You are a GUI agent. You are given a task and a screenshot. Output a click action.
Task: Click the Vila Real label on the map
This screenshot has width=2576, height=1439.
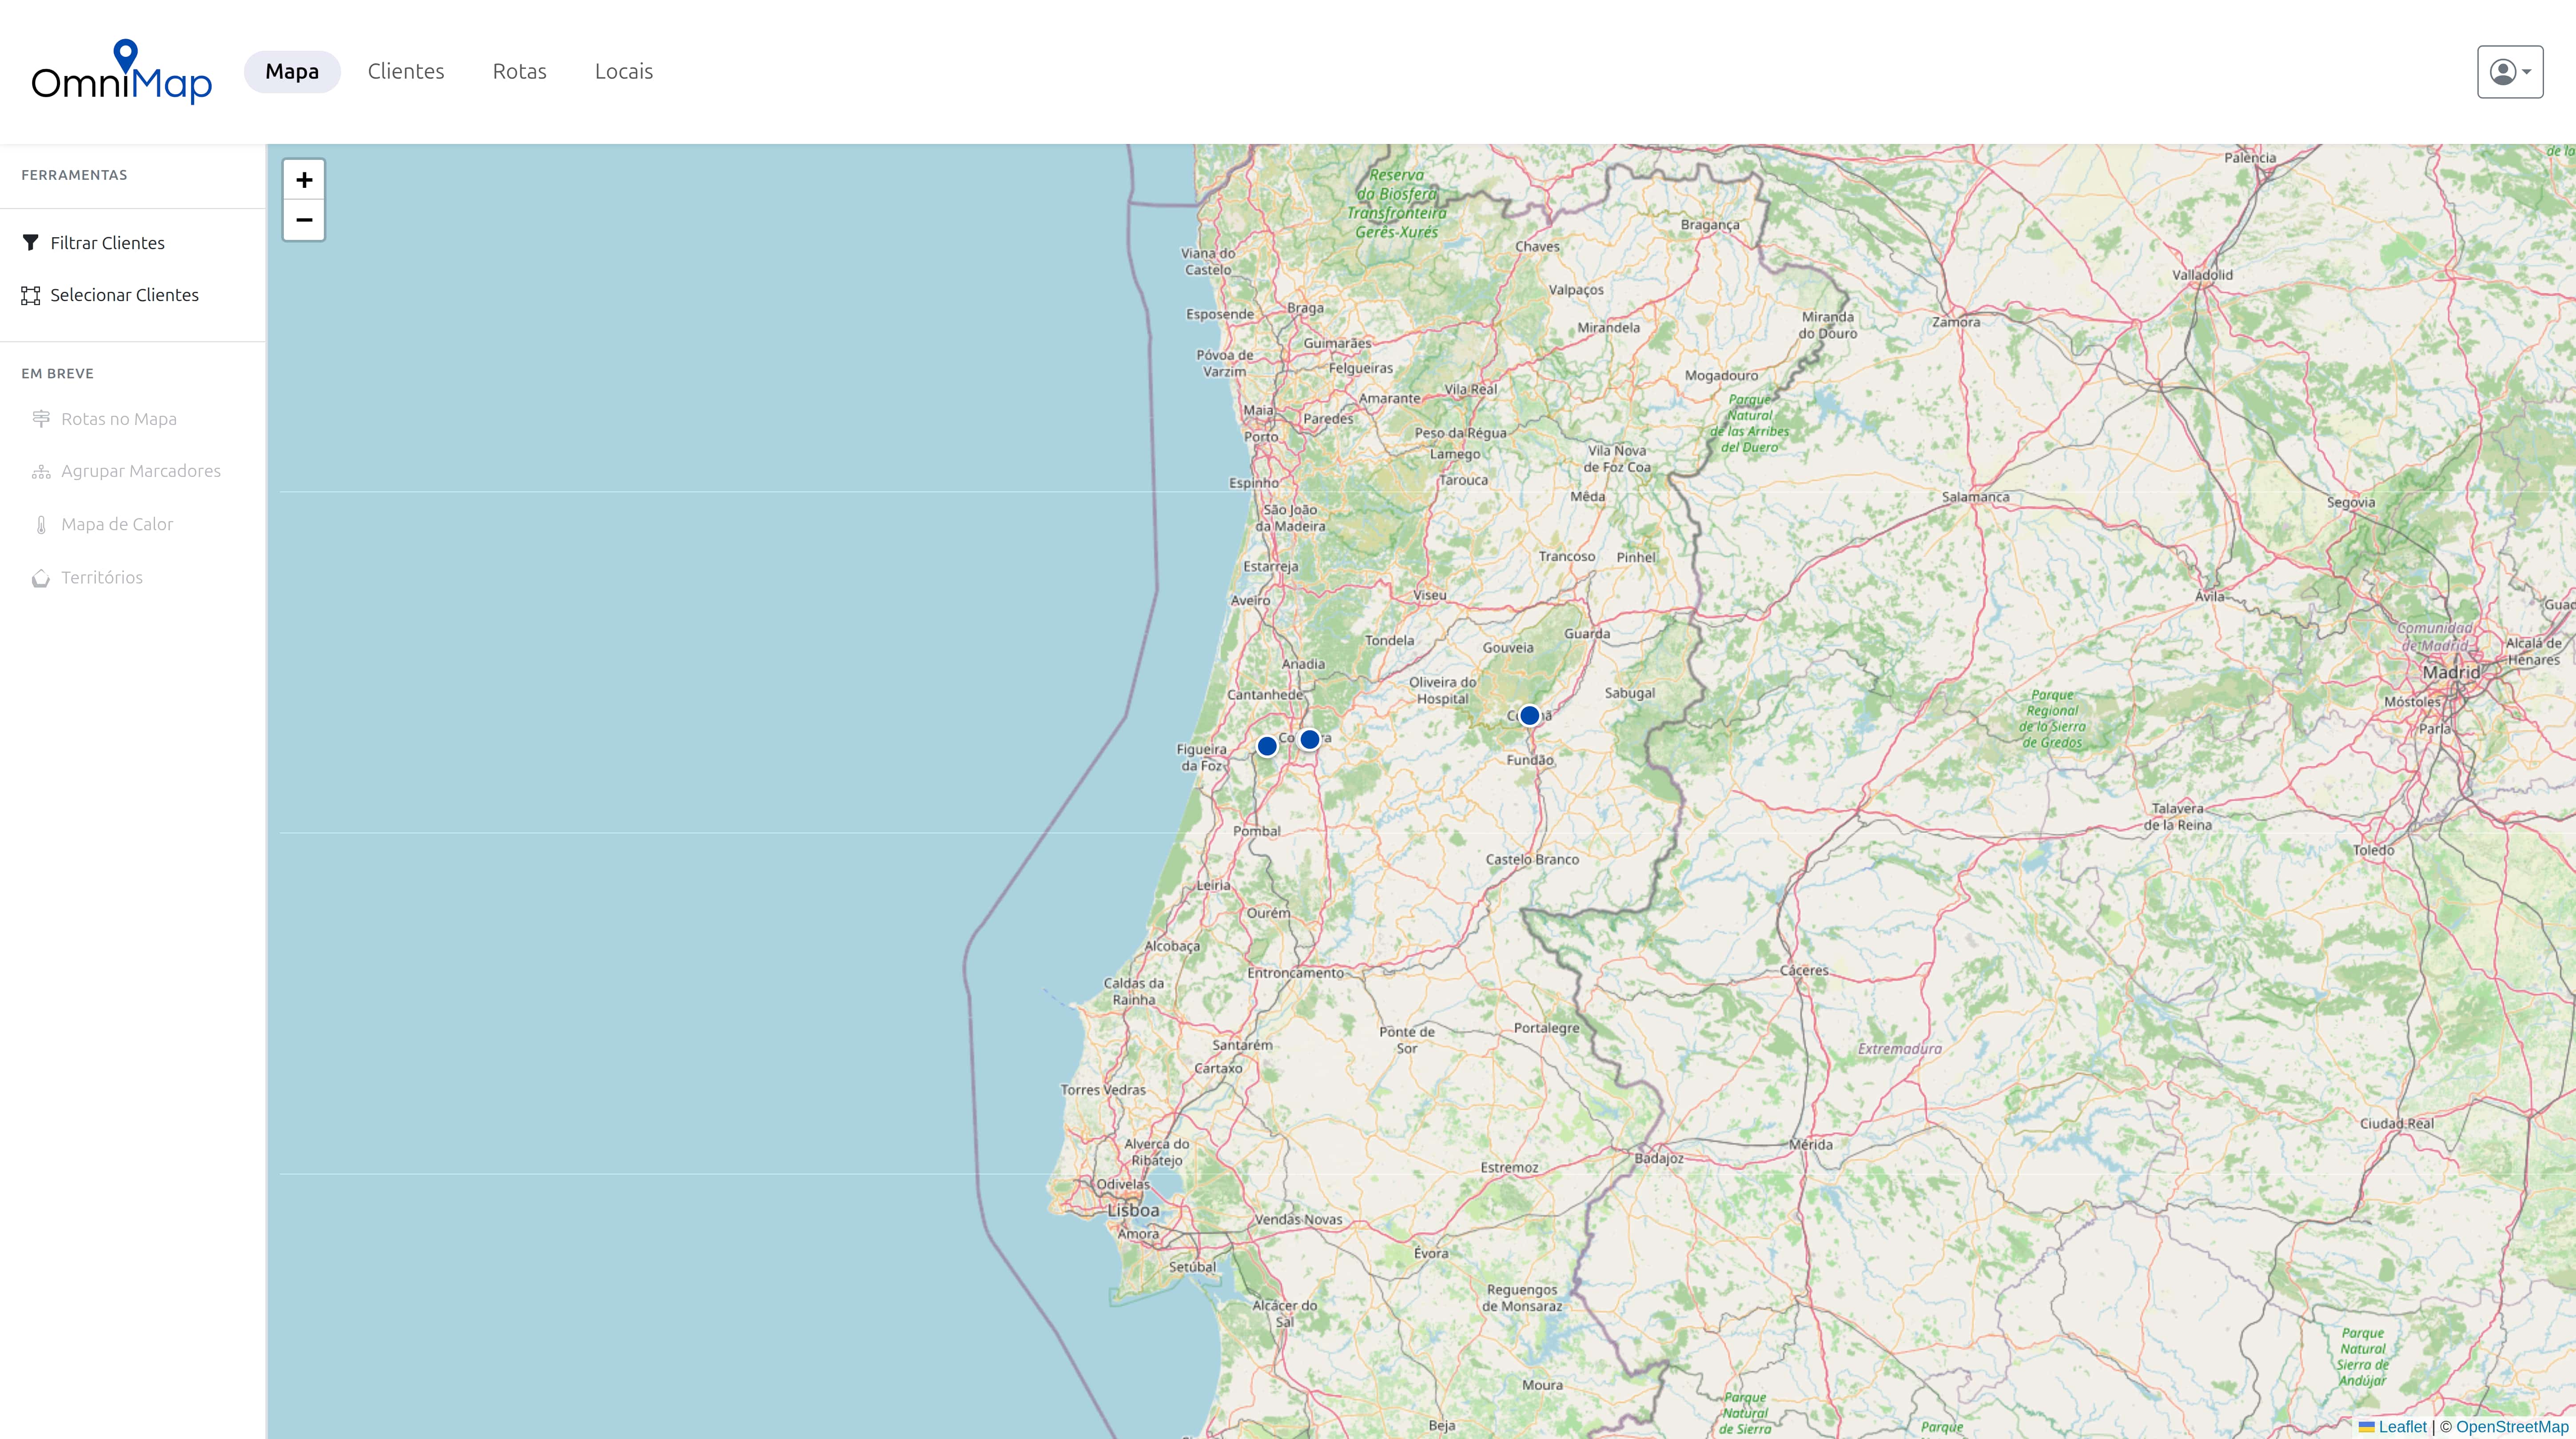(x=1471, y=390)
